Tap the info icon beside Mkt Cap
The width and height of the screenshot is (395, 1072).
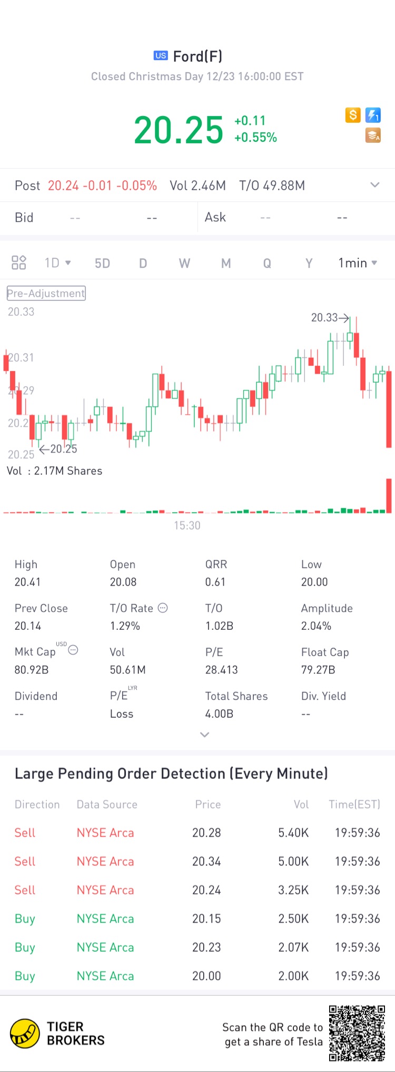click(x=73, y=650)
